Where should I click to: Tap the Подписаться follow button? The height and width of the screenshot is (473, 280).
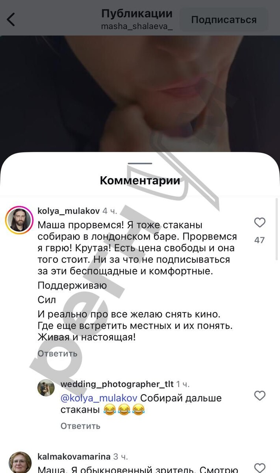pyautogui.click(x=224, y=20)
